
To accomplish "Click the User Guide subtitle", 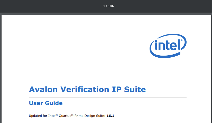I will [x=46, y=103].
